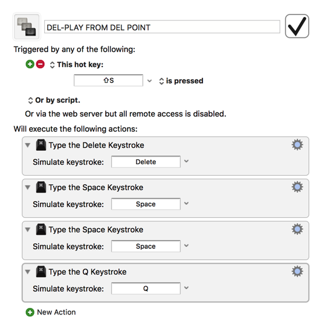
Task: Click the macro icon next to the name
Action: [x=27, y=27]
